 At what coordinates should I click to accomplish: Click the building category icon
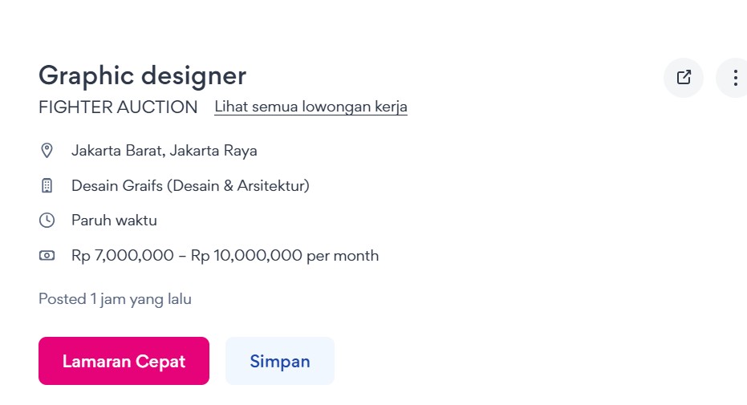[47, 185]
